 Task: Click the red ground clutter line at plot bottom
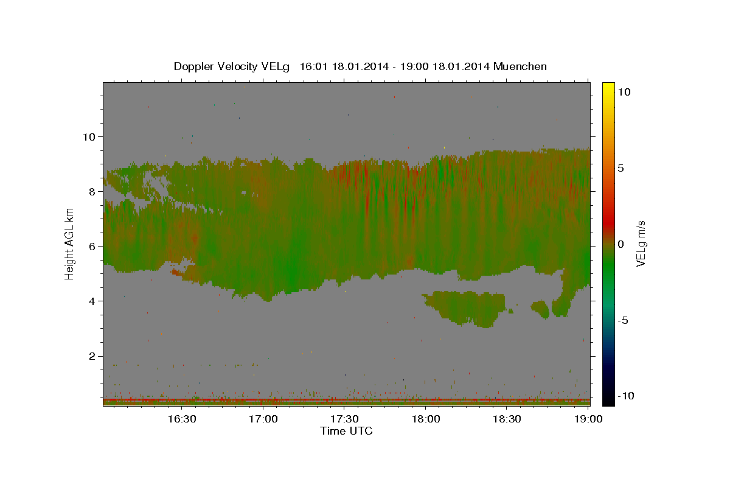tap(346, 399)
